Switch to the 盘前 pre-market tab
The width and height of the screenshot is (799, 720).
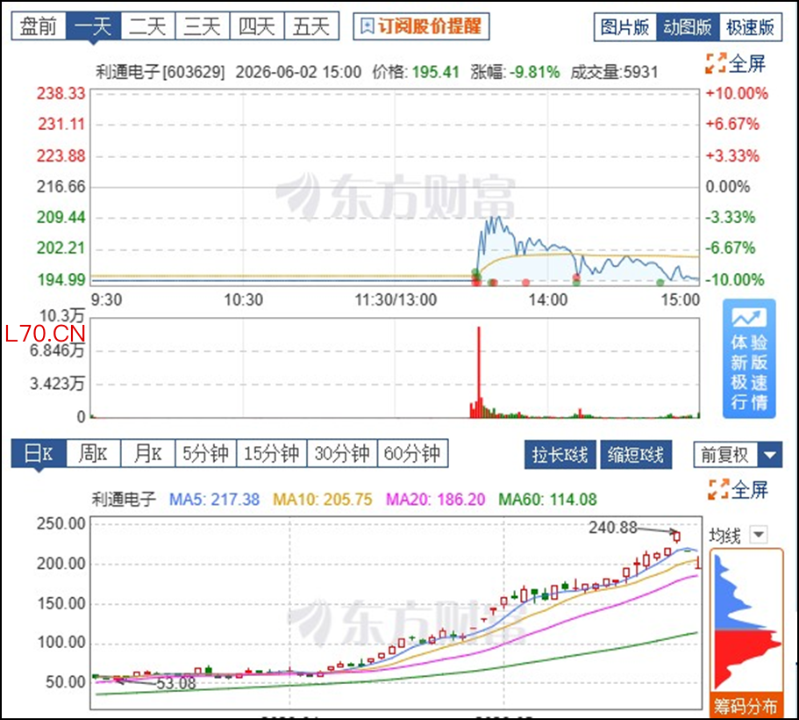click(39, 26)
